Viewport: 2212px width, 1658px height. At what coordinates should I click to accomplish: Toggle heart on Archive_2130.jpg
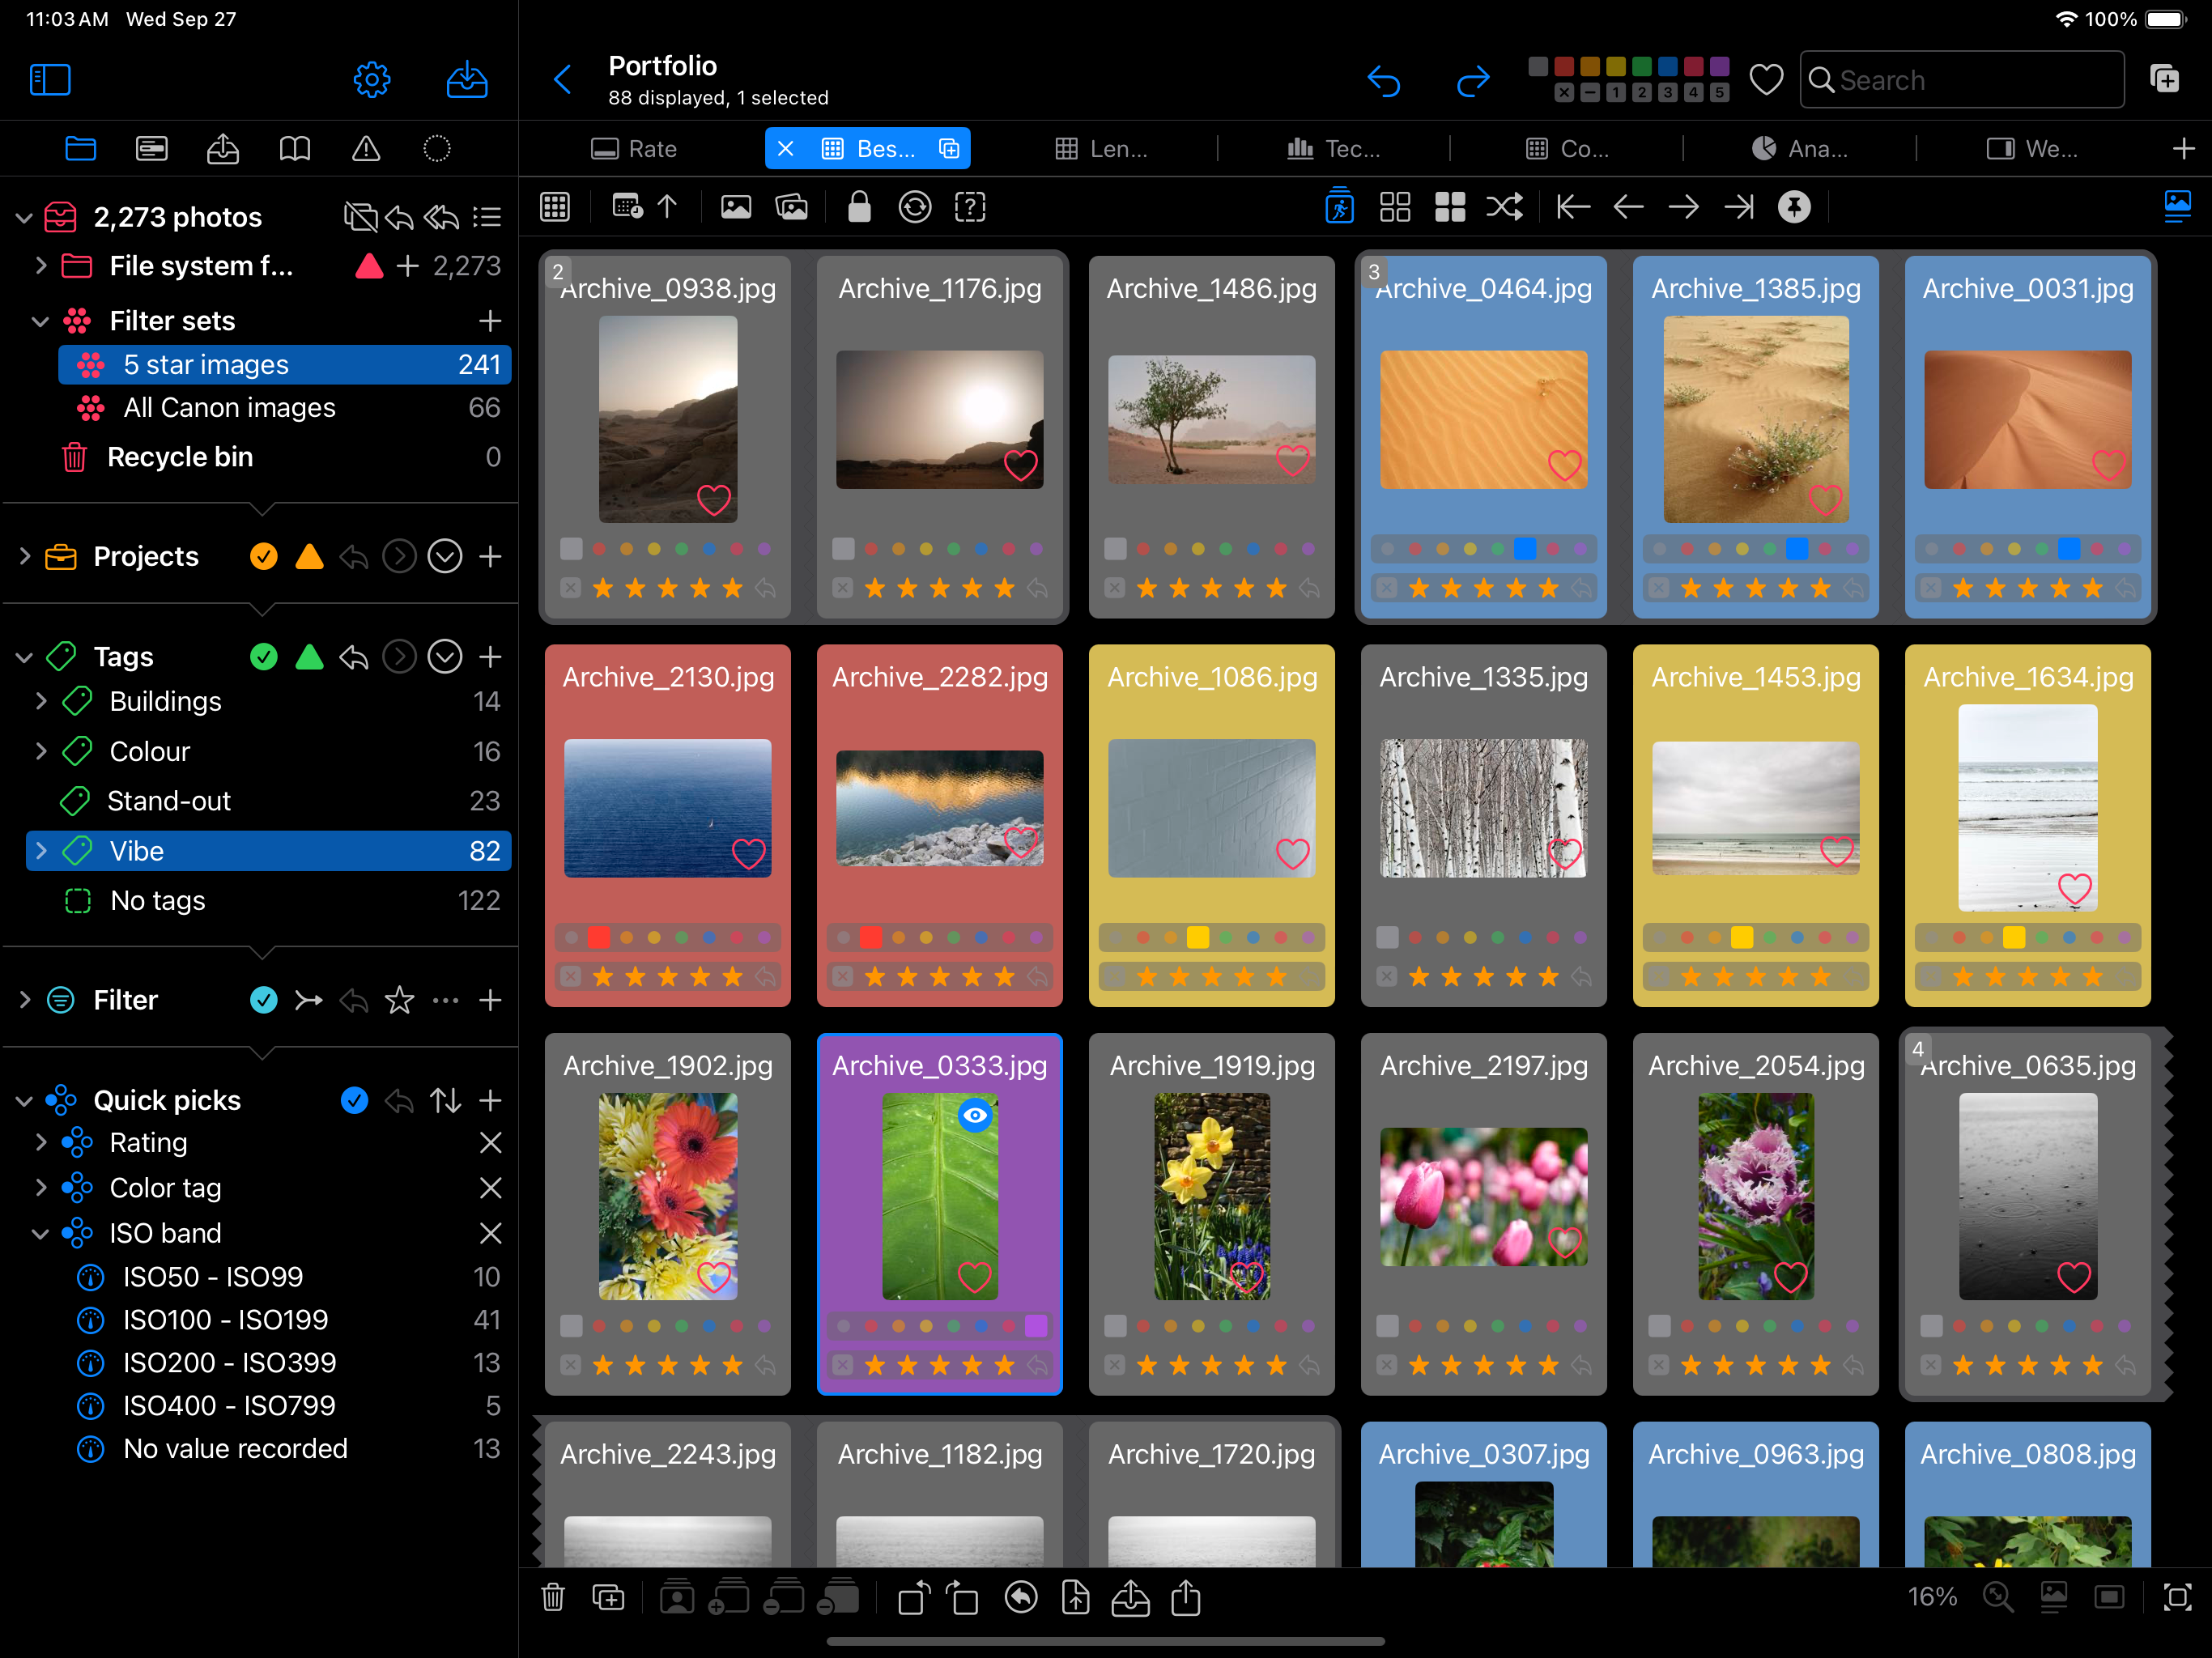pos(748,853)
